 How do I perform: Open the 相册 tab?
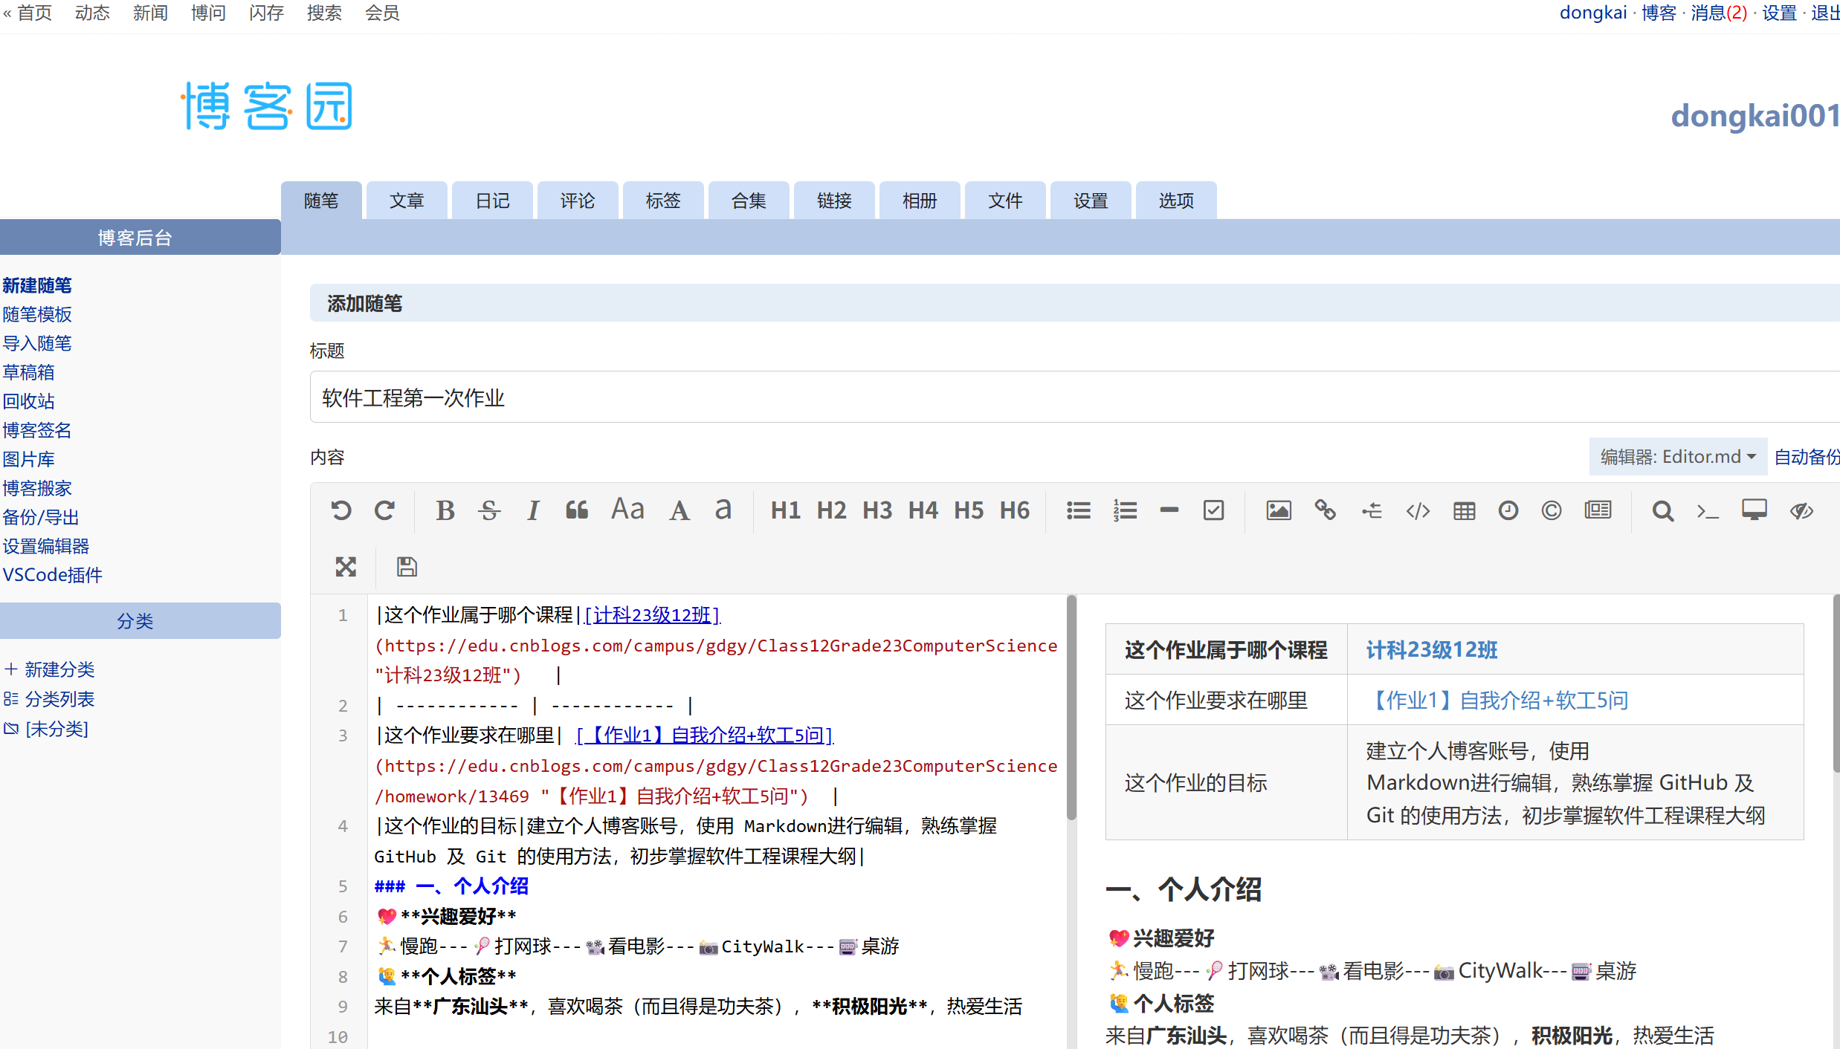920,201
